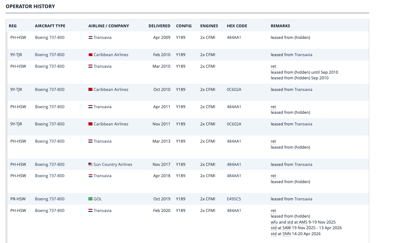
Task: Open Transavia airline link delivered Apr 2009
Action: coord(102,38)
